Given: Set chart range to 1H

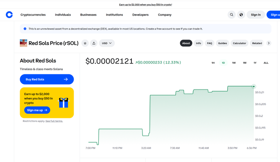Looking at the screenshot, I should tap(213, 63).
